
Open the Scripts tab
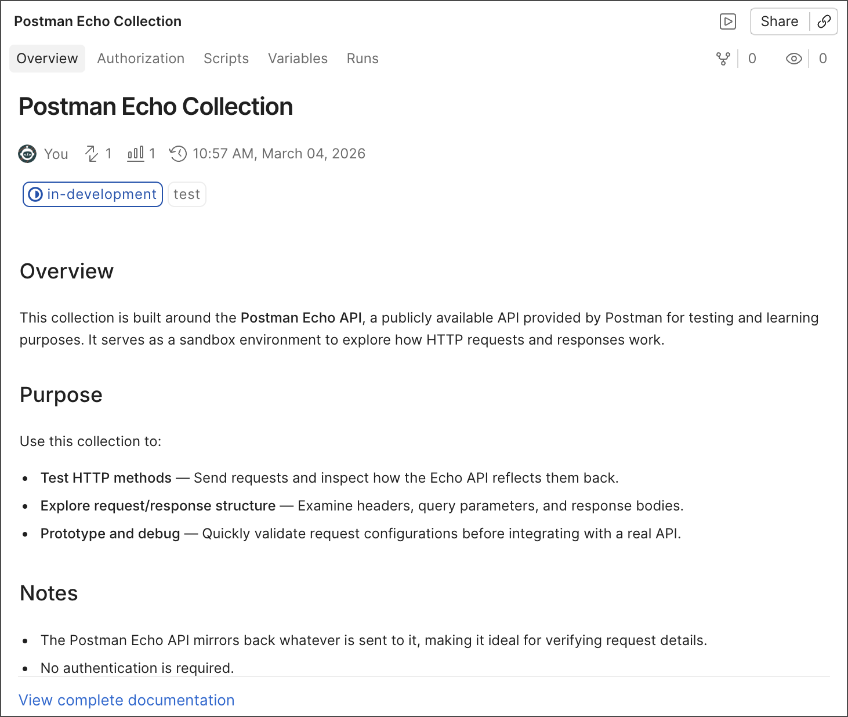(226, 59)
